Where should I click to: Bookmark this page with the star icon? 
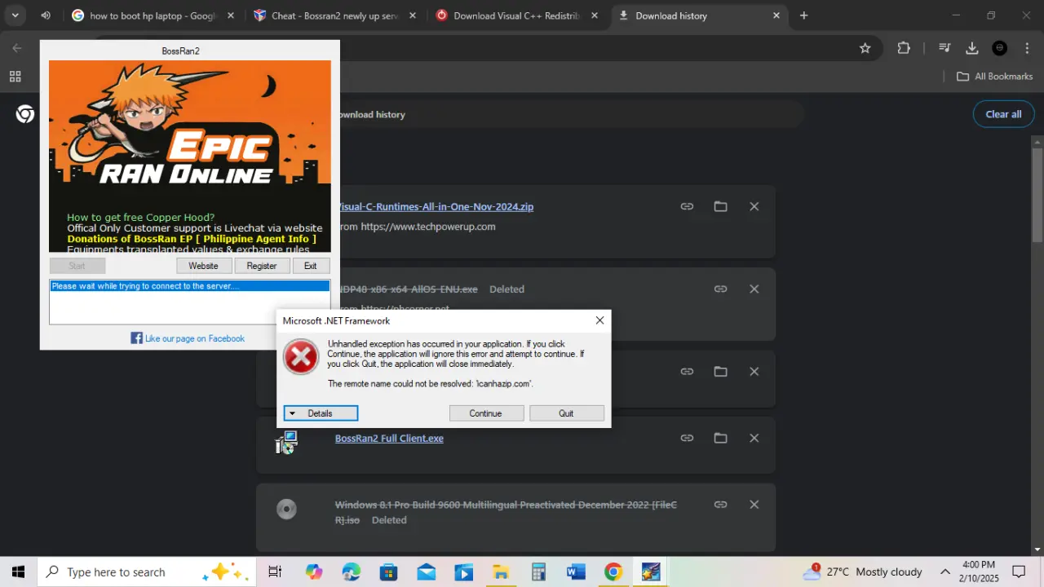point(865,48)
